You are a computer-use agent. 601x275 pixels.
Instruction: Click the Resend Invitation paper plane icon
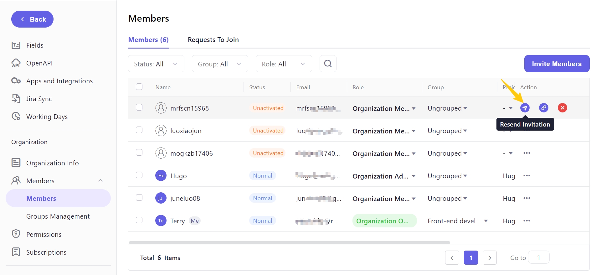click(525, 108)
